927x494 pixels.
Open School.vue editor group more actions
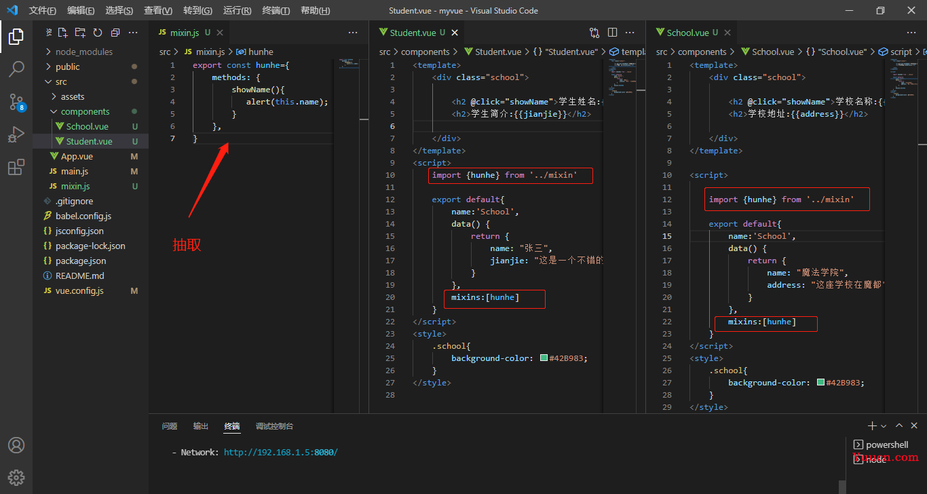(911, 33)
